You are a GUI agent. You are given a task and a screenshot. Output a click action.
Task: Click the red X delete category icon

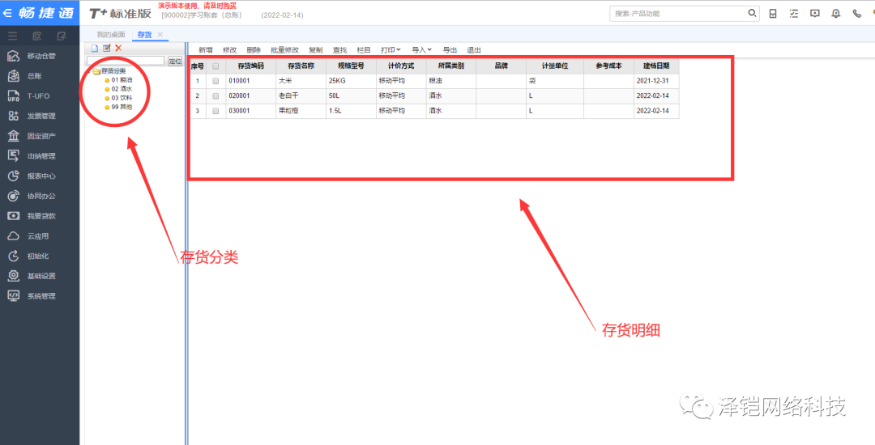pyautogui.click(x=118, y=49)
